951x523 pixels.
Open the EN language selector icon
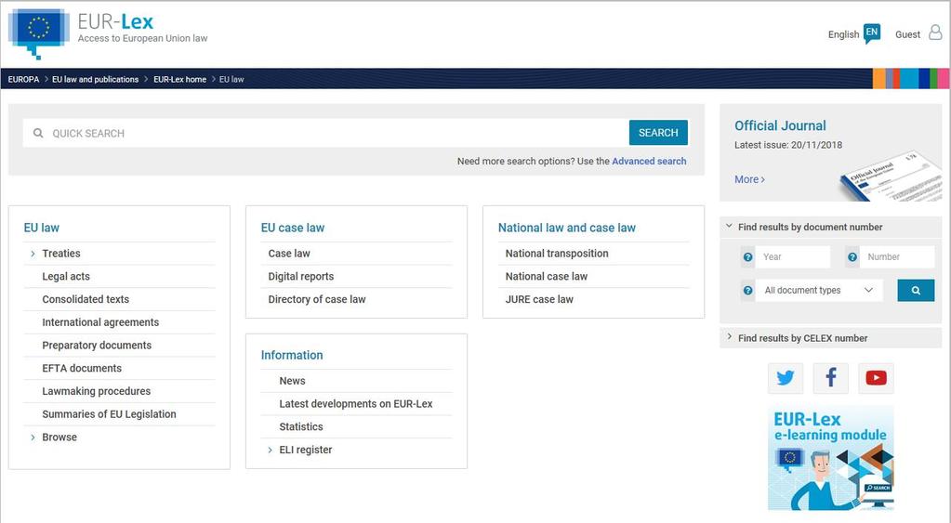872,33
